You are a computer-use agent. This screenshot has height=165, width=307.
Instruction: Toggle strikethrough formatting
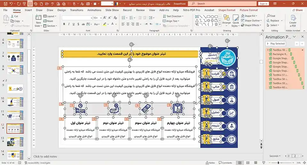coord(83,24)
